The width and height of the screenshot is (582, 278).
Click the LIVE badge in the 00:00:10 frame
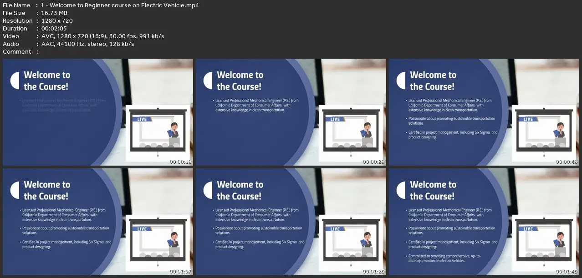click(142, 119)
